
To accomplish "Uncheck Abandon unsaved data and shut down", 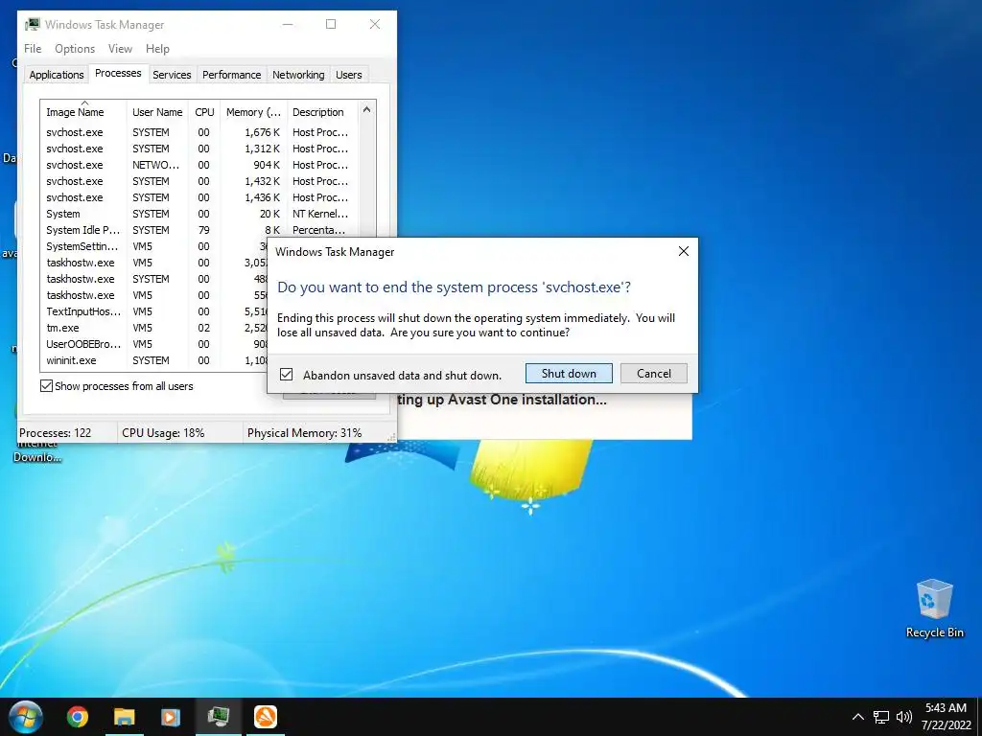I will pos(286,375).
